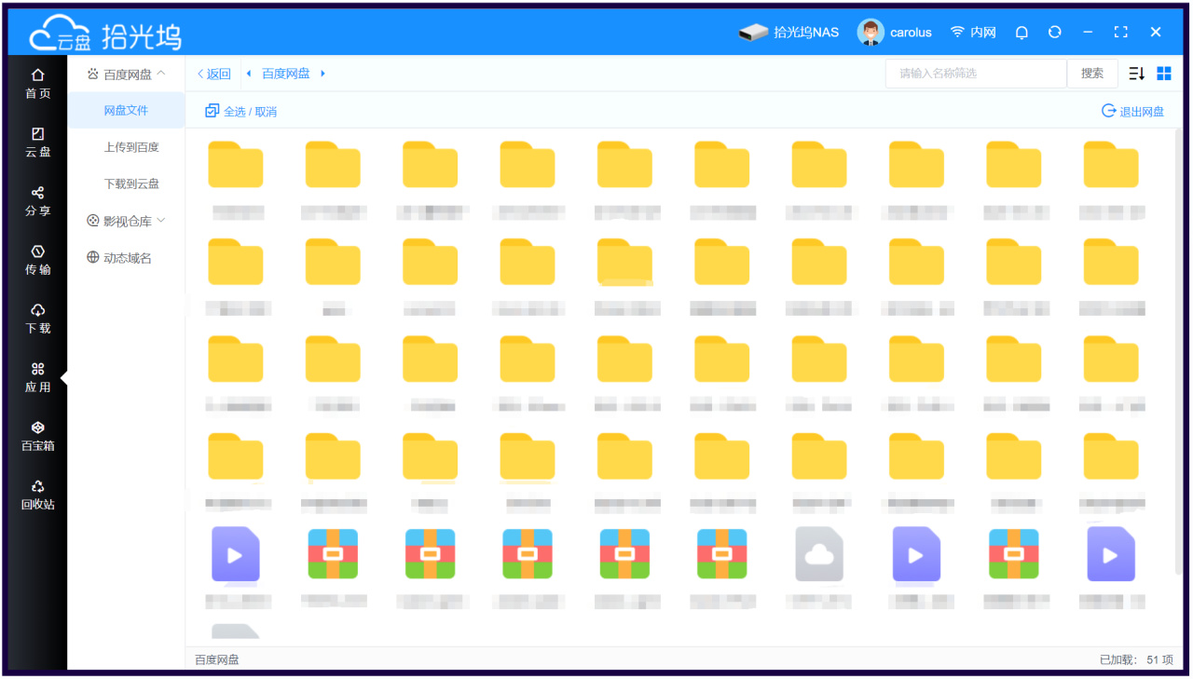Screen dimensions: 1193x679
Task: Click the 拾光坞NAS device indicator
Action: point(788,33)
